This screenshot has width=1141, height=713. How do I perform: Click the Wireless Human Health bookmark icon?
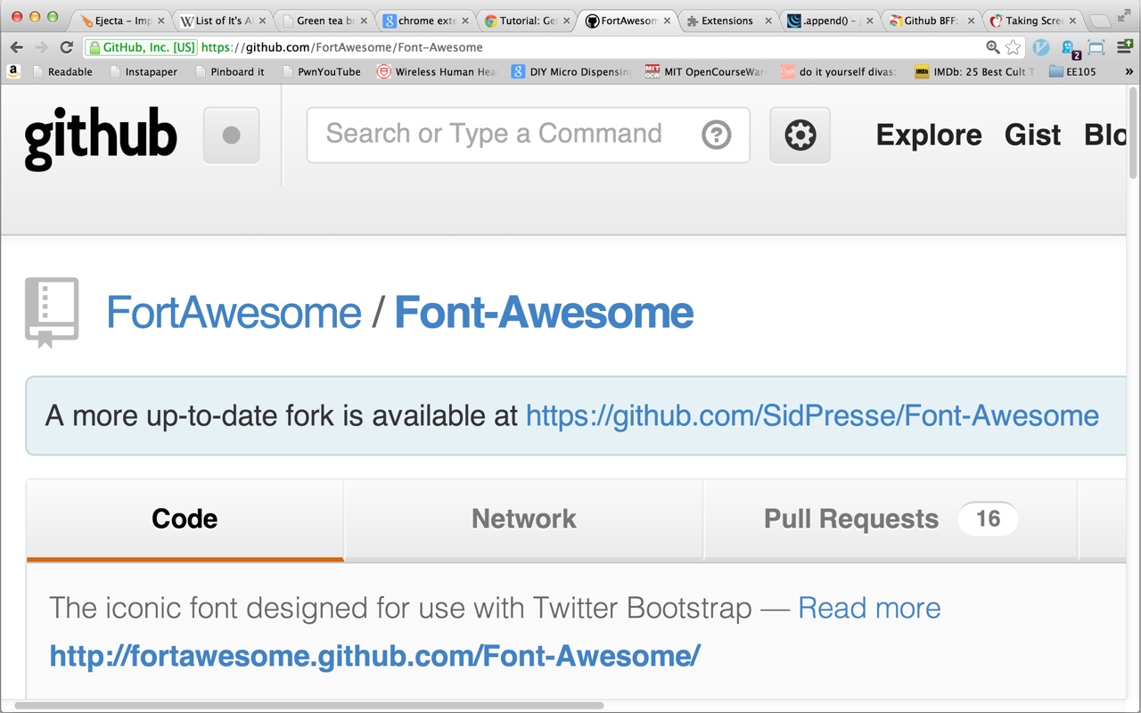click(x=385, y=71)
